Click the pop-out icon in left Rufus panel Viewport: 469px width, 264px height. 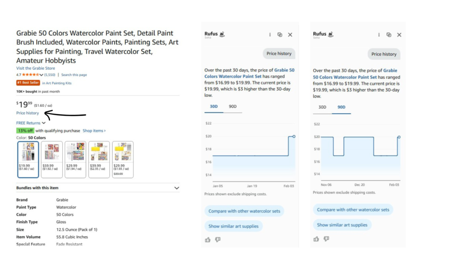tap(280, 35)
